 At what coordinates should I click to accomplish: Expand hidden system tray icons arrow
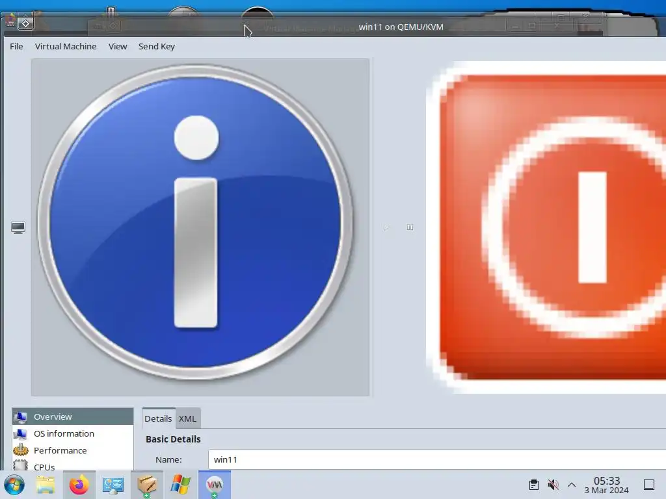(572, 485)
